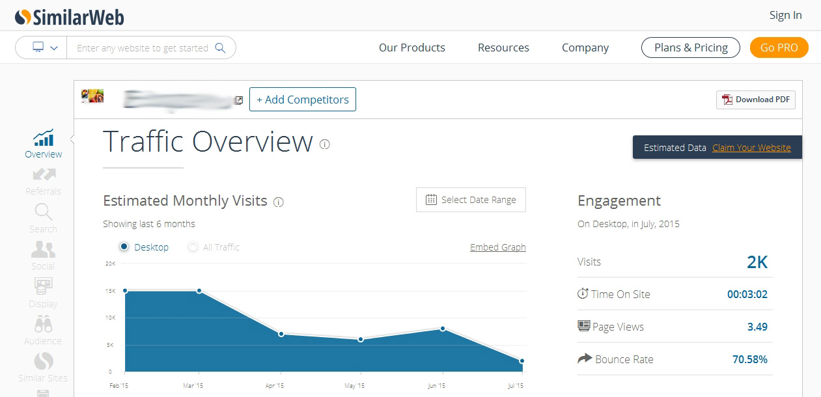821x397 pixels.
Task: Click the Apr '15 data point
Action: point(281,334)
